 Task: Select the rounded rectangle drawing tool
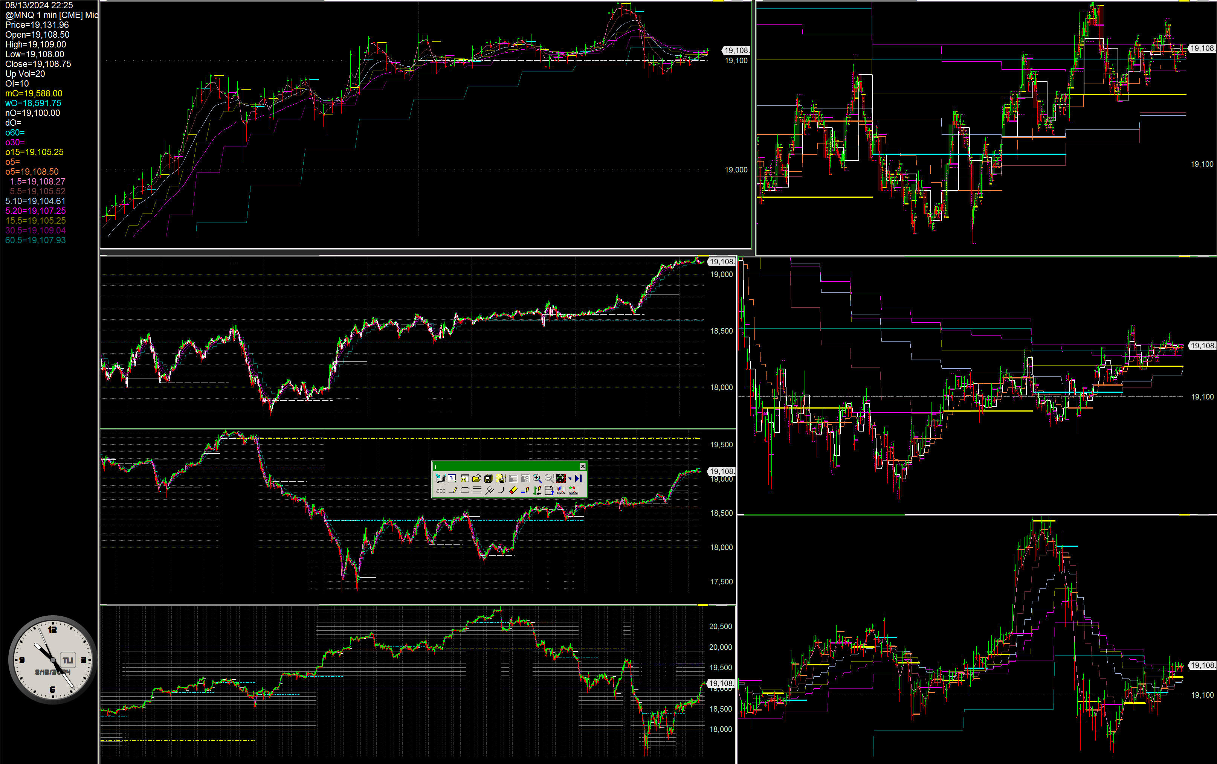point(465,490)
